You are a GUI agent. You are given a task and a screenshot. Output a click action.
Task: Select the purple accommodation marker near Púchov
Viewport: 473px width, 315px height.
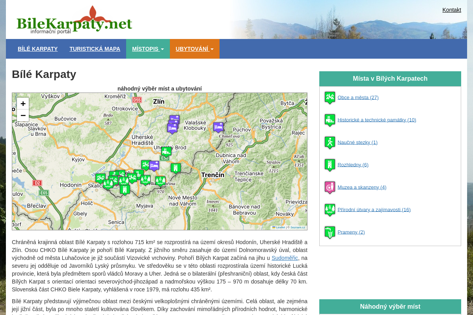[218, 127]
